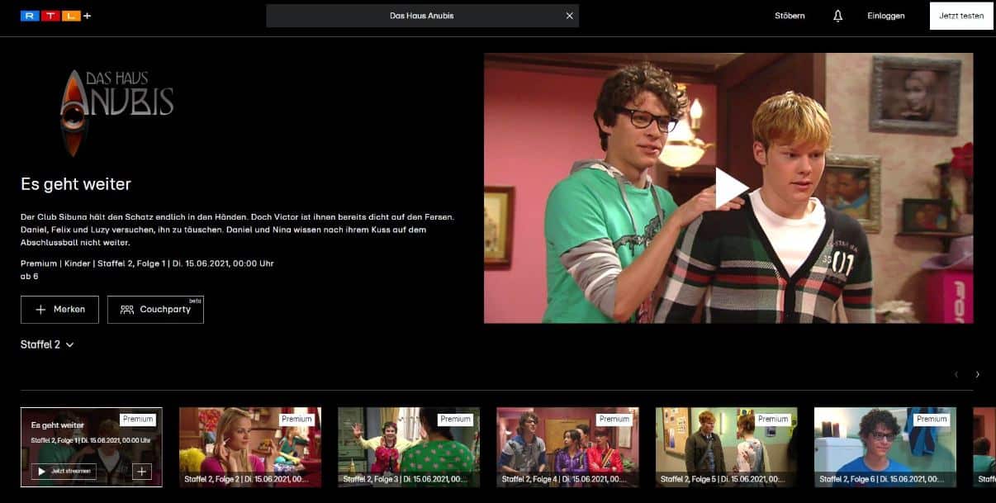Image resolution: width=996 pixels, height=503 pixels.
Task: Click the age rating text ab 6
Action: click(x=30, y=276)
